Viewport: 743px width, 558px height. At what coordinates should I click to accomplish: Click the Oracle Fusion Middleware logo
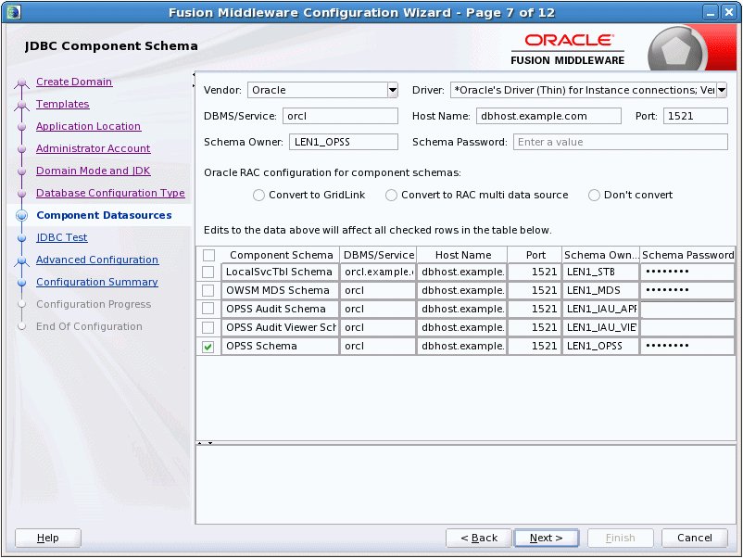pos(567,49)
